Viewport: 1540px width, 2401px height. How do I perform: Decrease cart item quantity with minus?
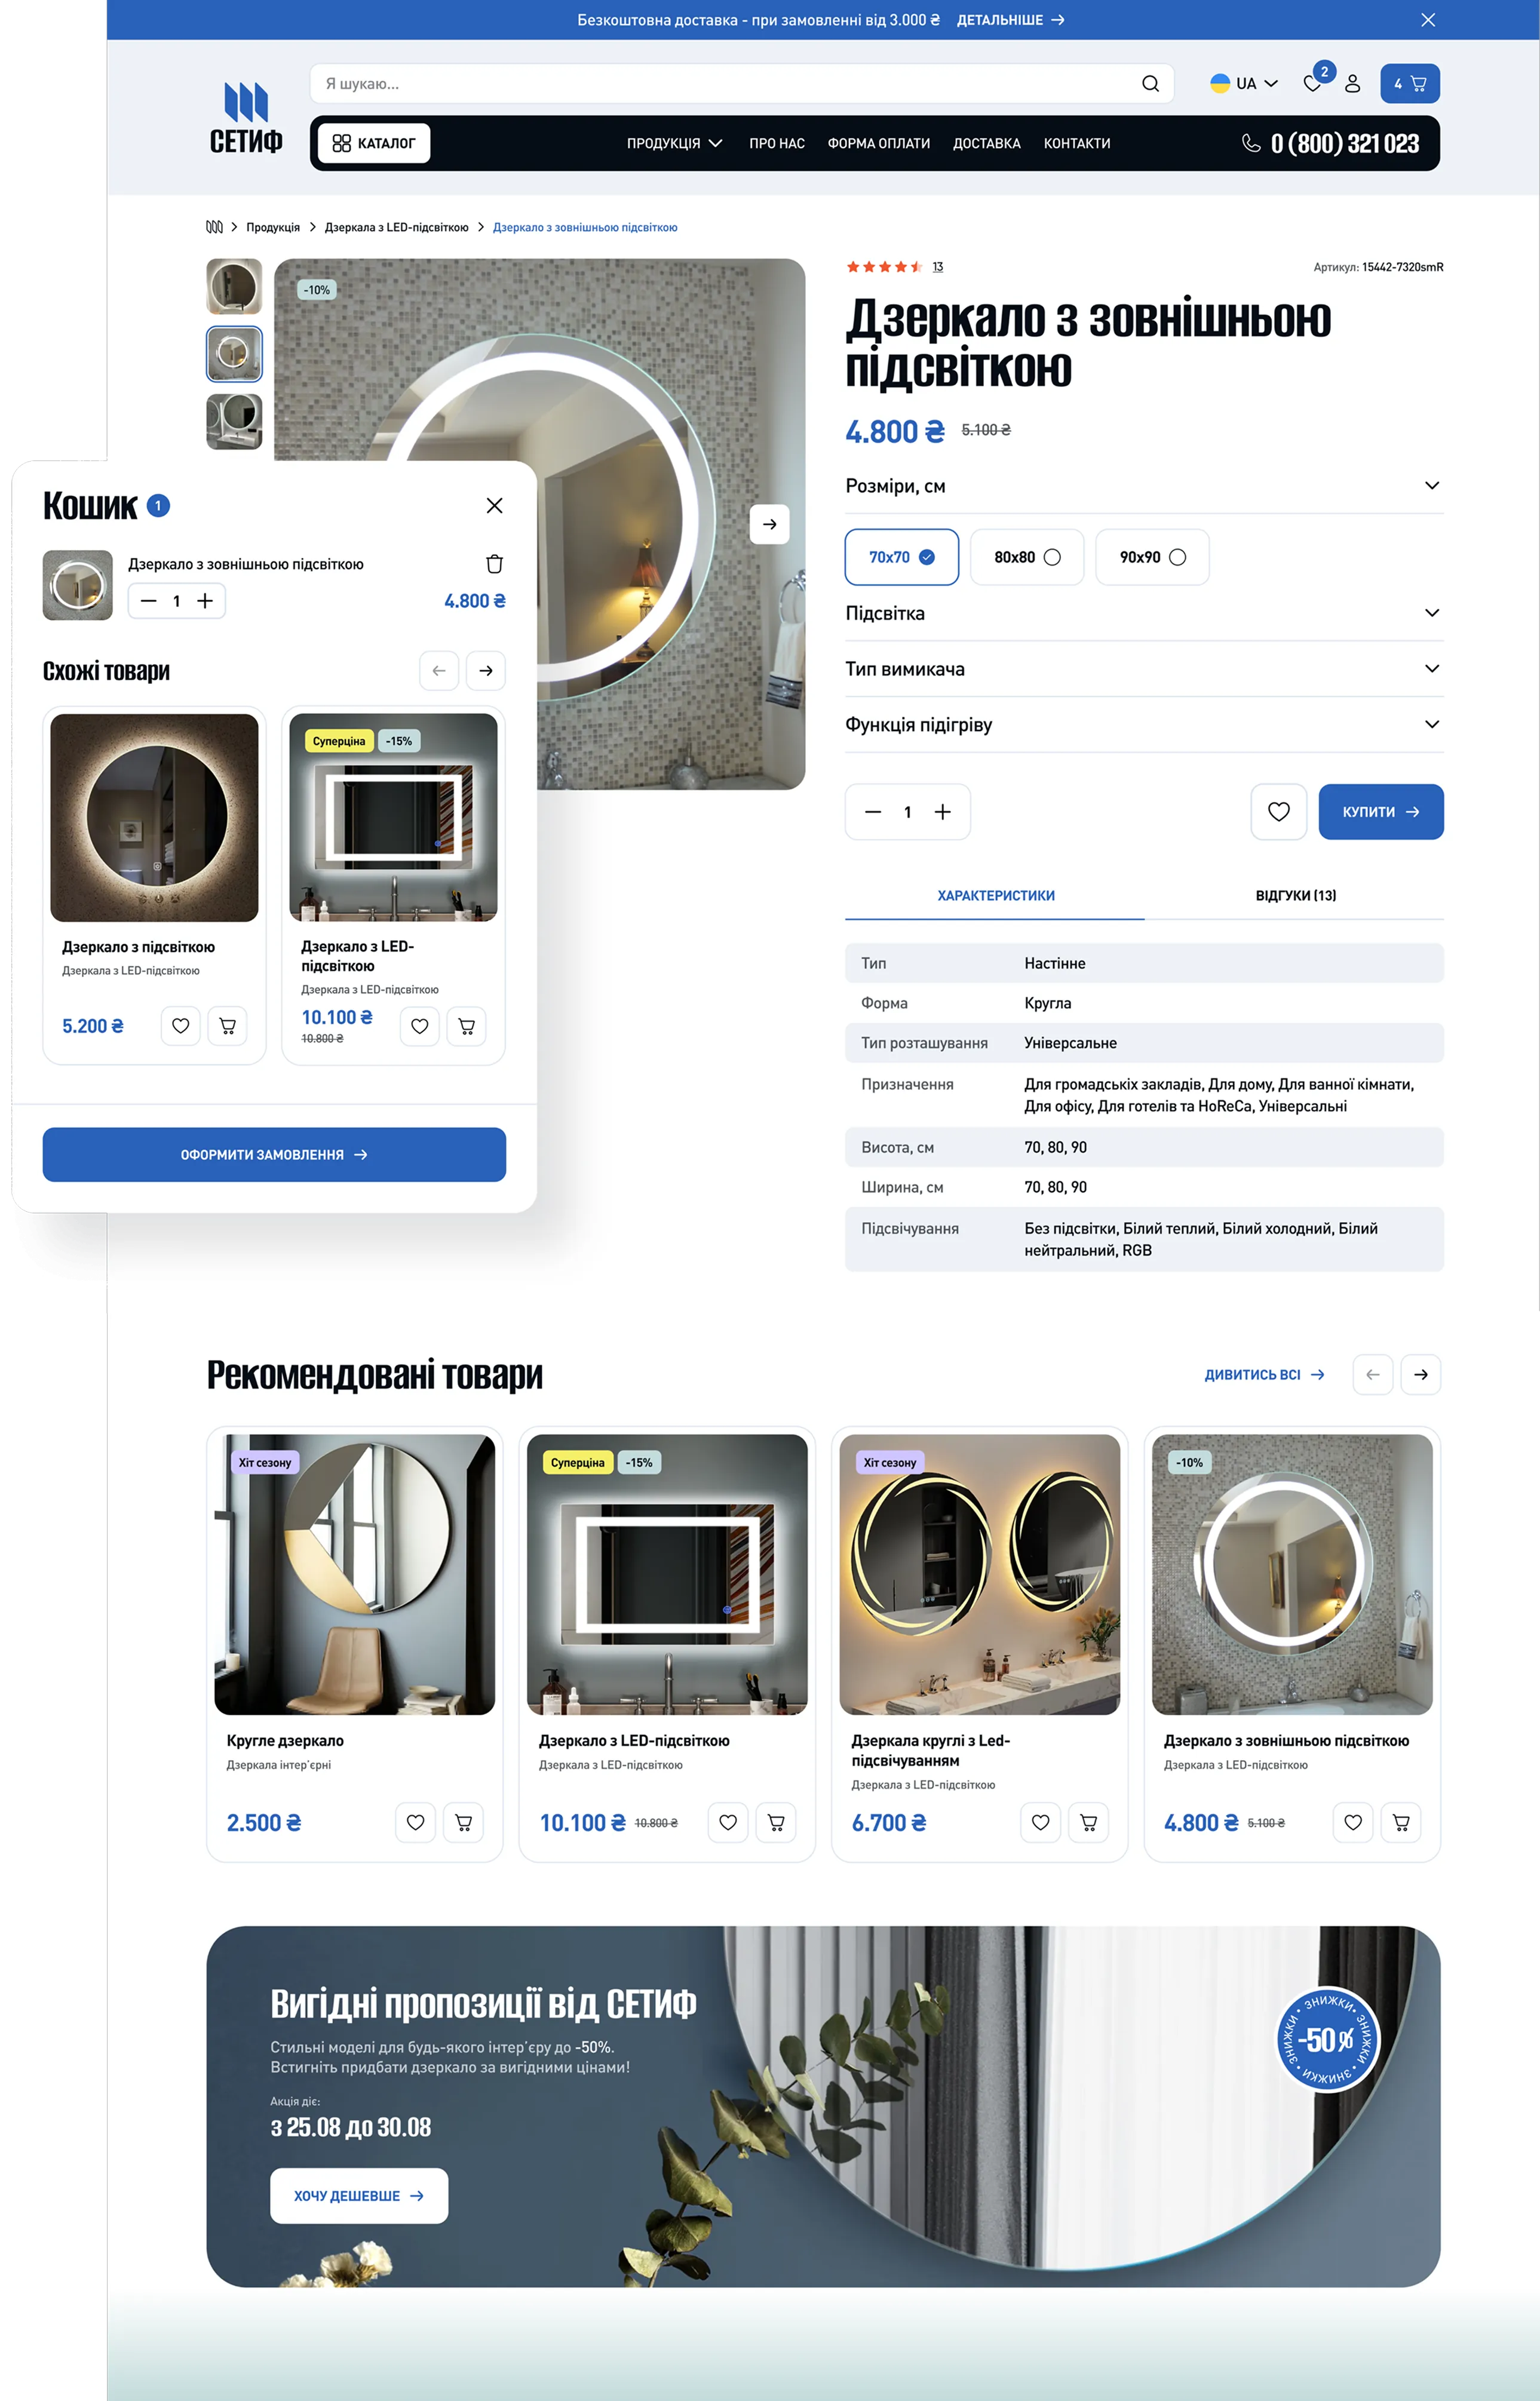tap(149, 601)
